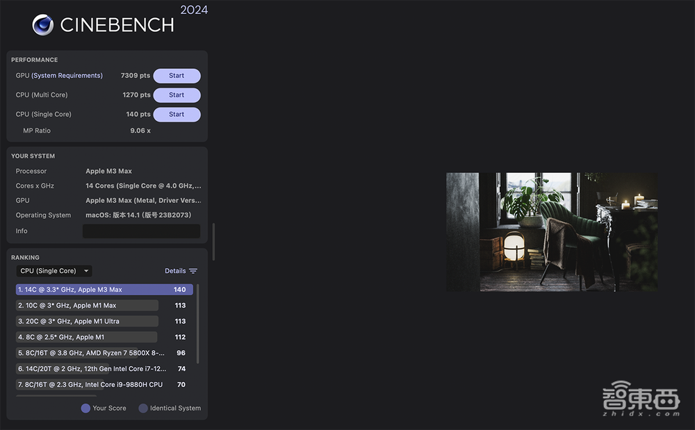Click the Details filter lines icon
Viewport: 695px width, 430px height.
(x=193, y=271)
